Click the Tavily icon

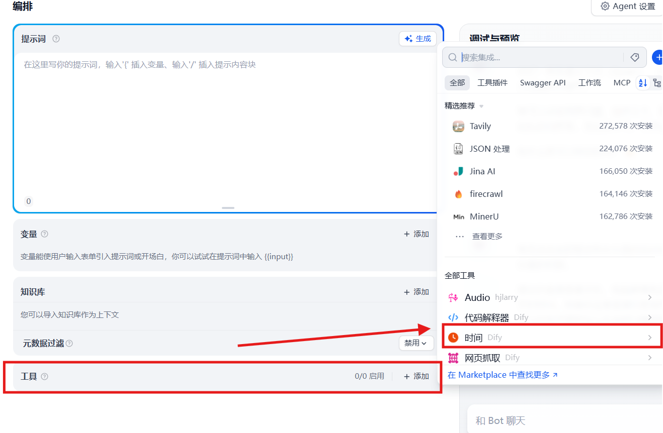point(458,126)
